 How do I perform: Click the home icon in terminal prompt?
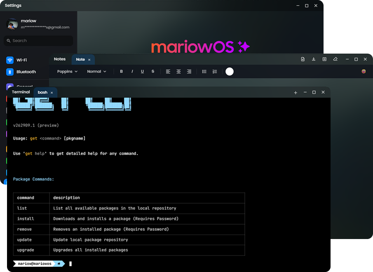[59, 263]
